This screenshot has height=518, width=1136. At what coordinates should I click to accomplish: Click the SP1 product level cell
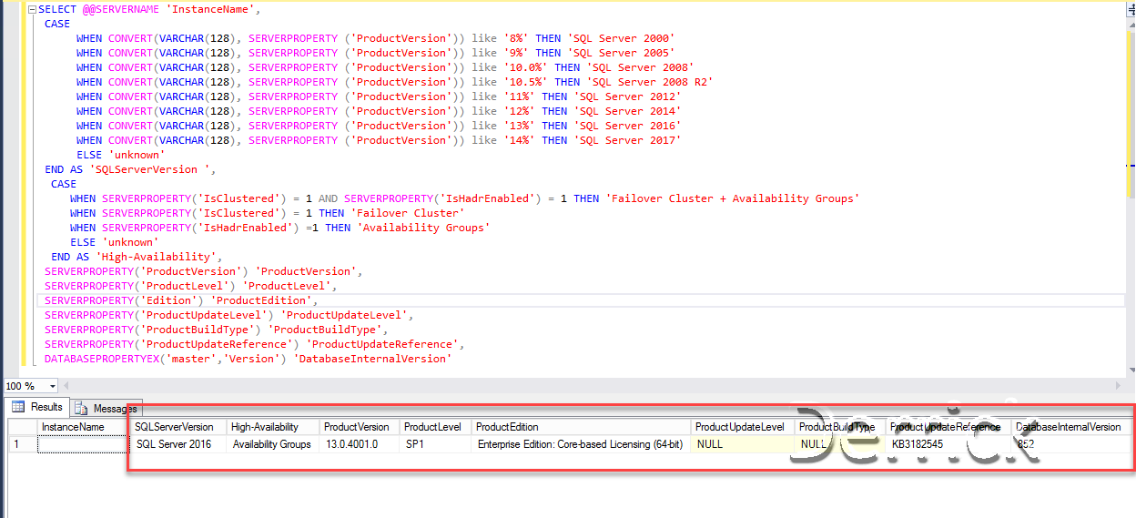click(434, 444)
